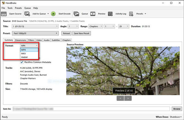Screen dimensions: 184x120
Task: Click the Queue stacked images icon
Action: coord(76,14)
